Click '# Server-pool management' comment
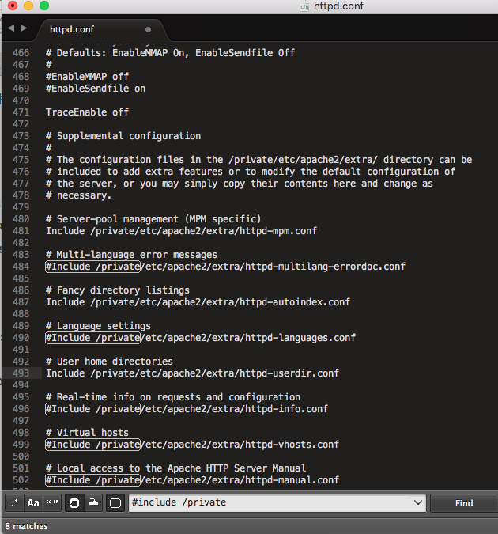This screenshot has height=534, width=498. (x=153, y=219)
